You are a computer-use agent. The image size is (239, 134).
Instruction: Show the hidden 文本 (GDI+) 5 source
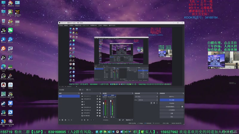coord(97,96)
